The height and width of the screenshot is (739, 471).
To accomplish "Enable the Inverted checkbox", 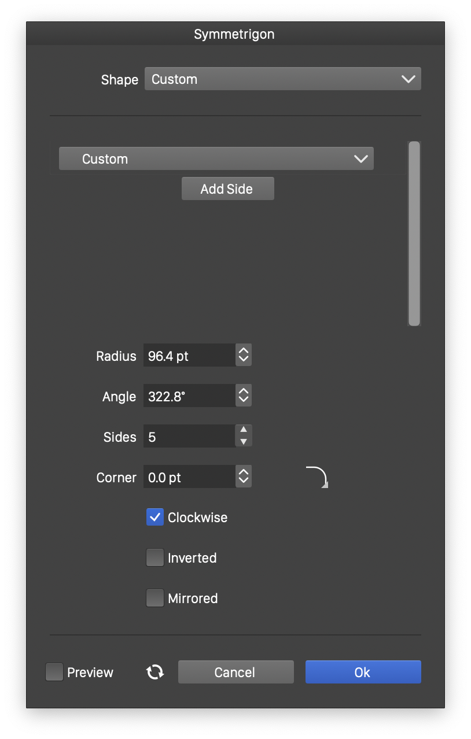I will 155,557.
